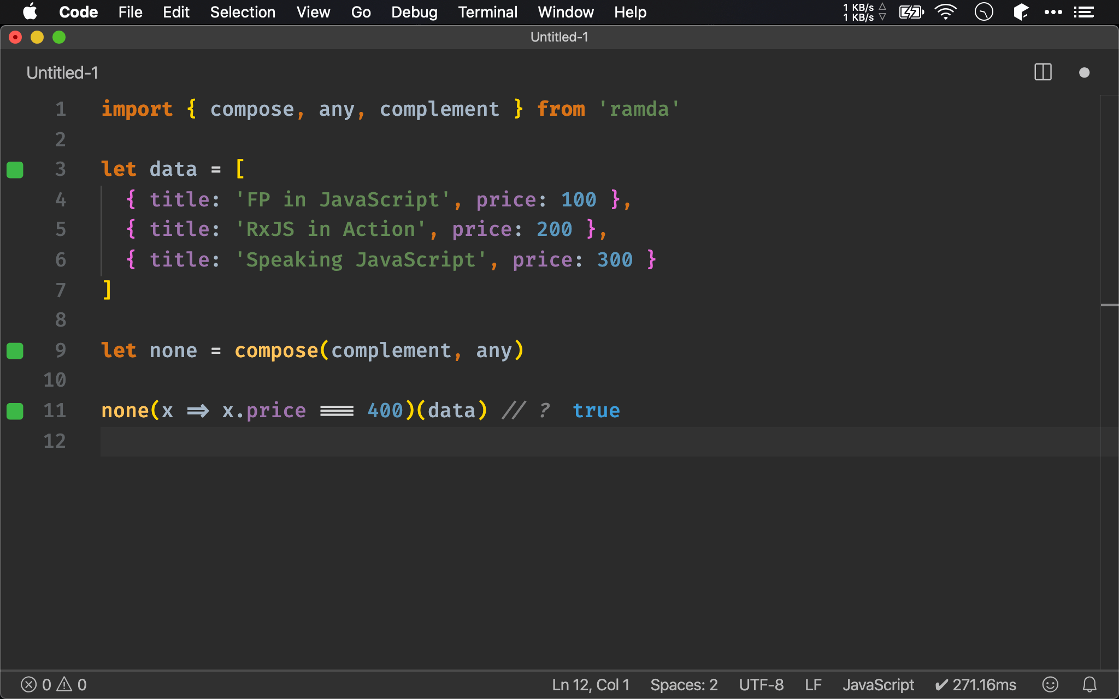Screen dimensions: 1119x699
Task: Click line number 10 in gutter
Action: pyautogui.click(x=55, y=380)
